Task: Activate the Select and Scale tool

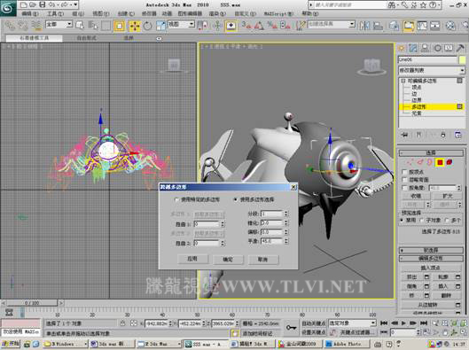Action: tap(160, 26)
